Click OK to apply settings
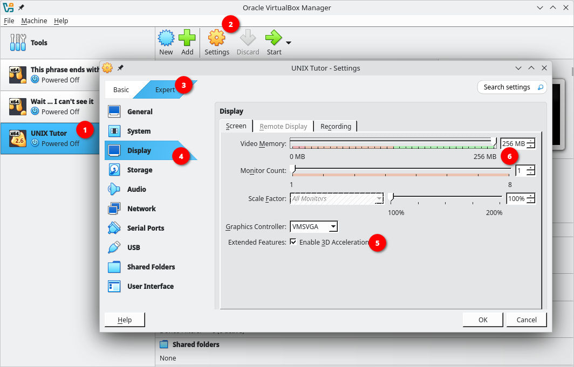 pos(483,320)
